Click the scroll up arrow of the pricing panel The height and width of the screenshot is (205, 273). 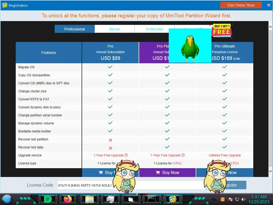coord(270,27)
